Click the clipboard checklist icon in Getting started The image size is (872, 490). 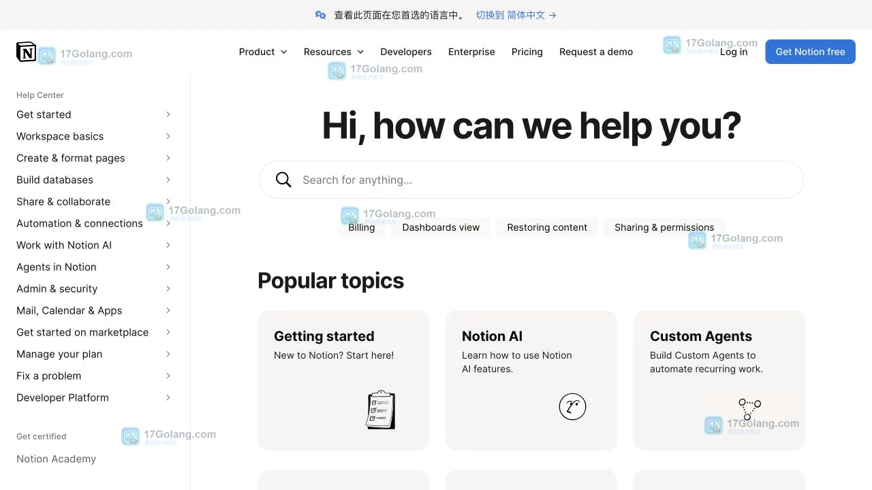click(380, 410)
